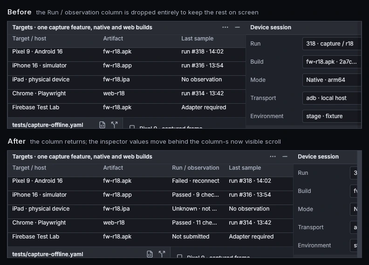Click 'No observation' cell in Before table
The height and width of the screenshot is (265, 369).
pyautogui.click(x=201, y=79)
